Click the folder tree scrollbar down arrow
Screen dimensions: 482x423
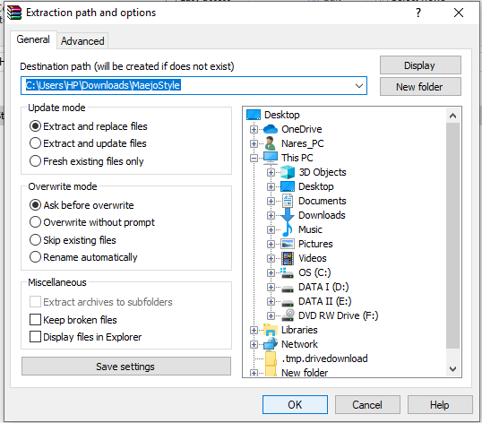click(x=452, y=368)
